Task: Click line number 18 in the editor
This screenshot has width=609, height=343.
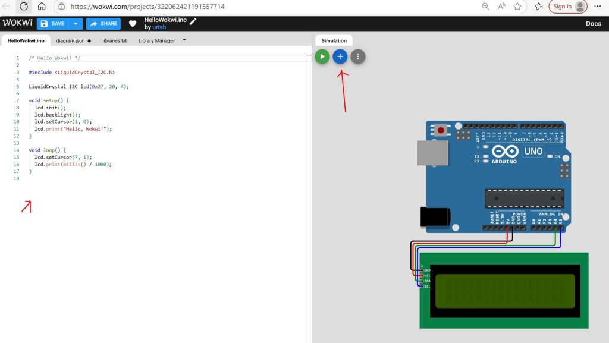Action: tap(16, 178)
